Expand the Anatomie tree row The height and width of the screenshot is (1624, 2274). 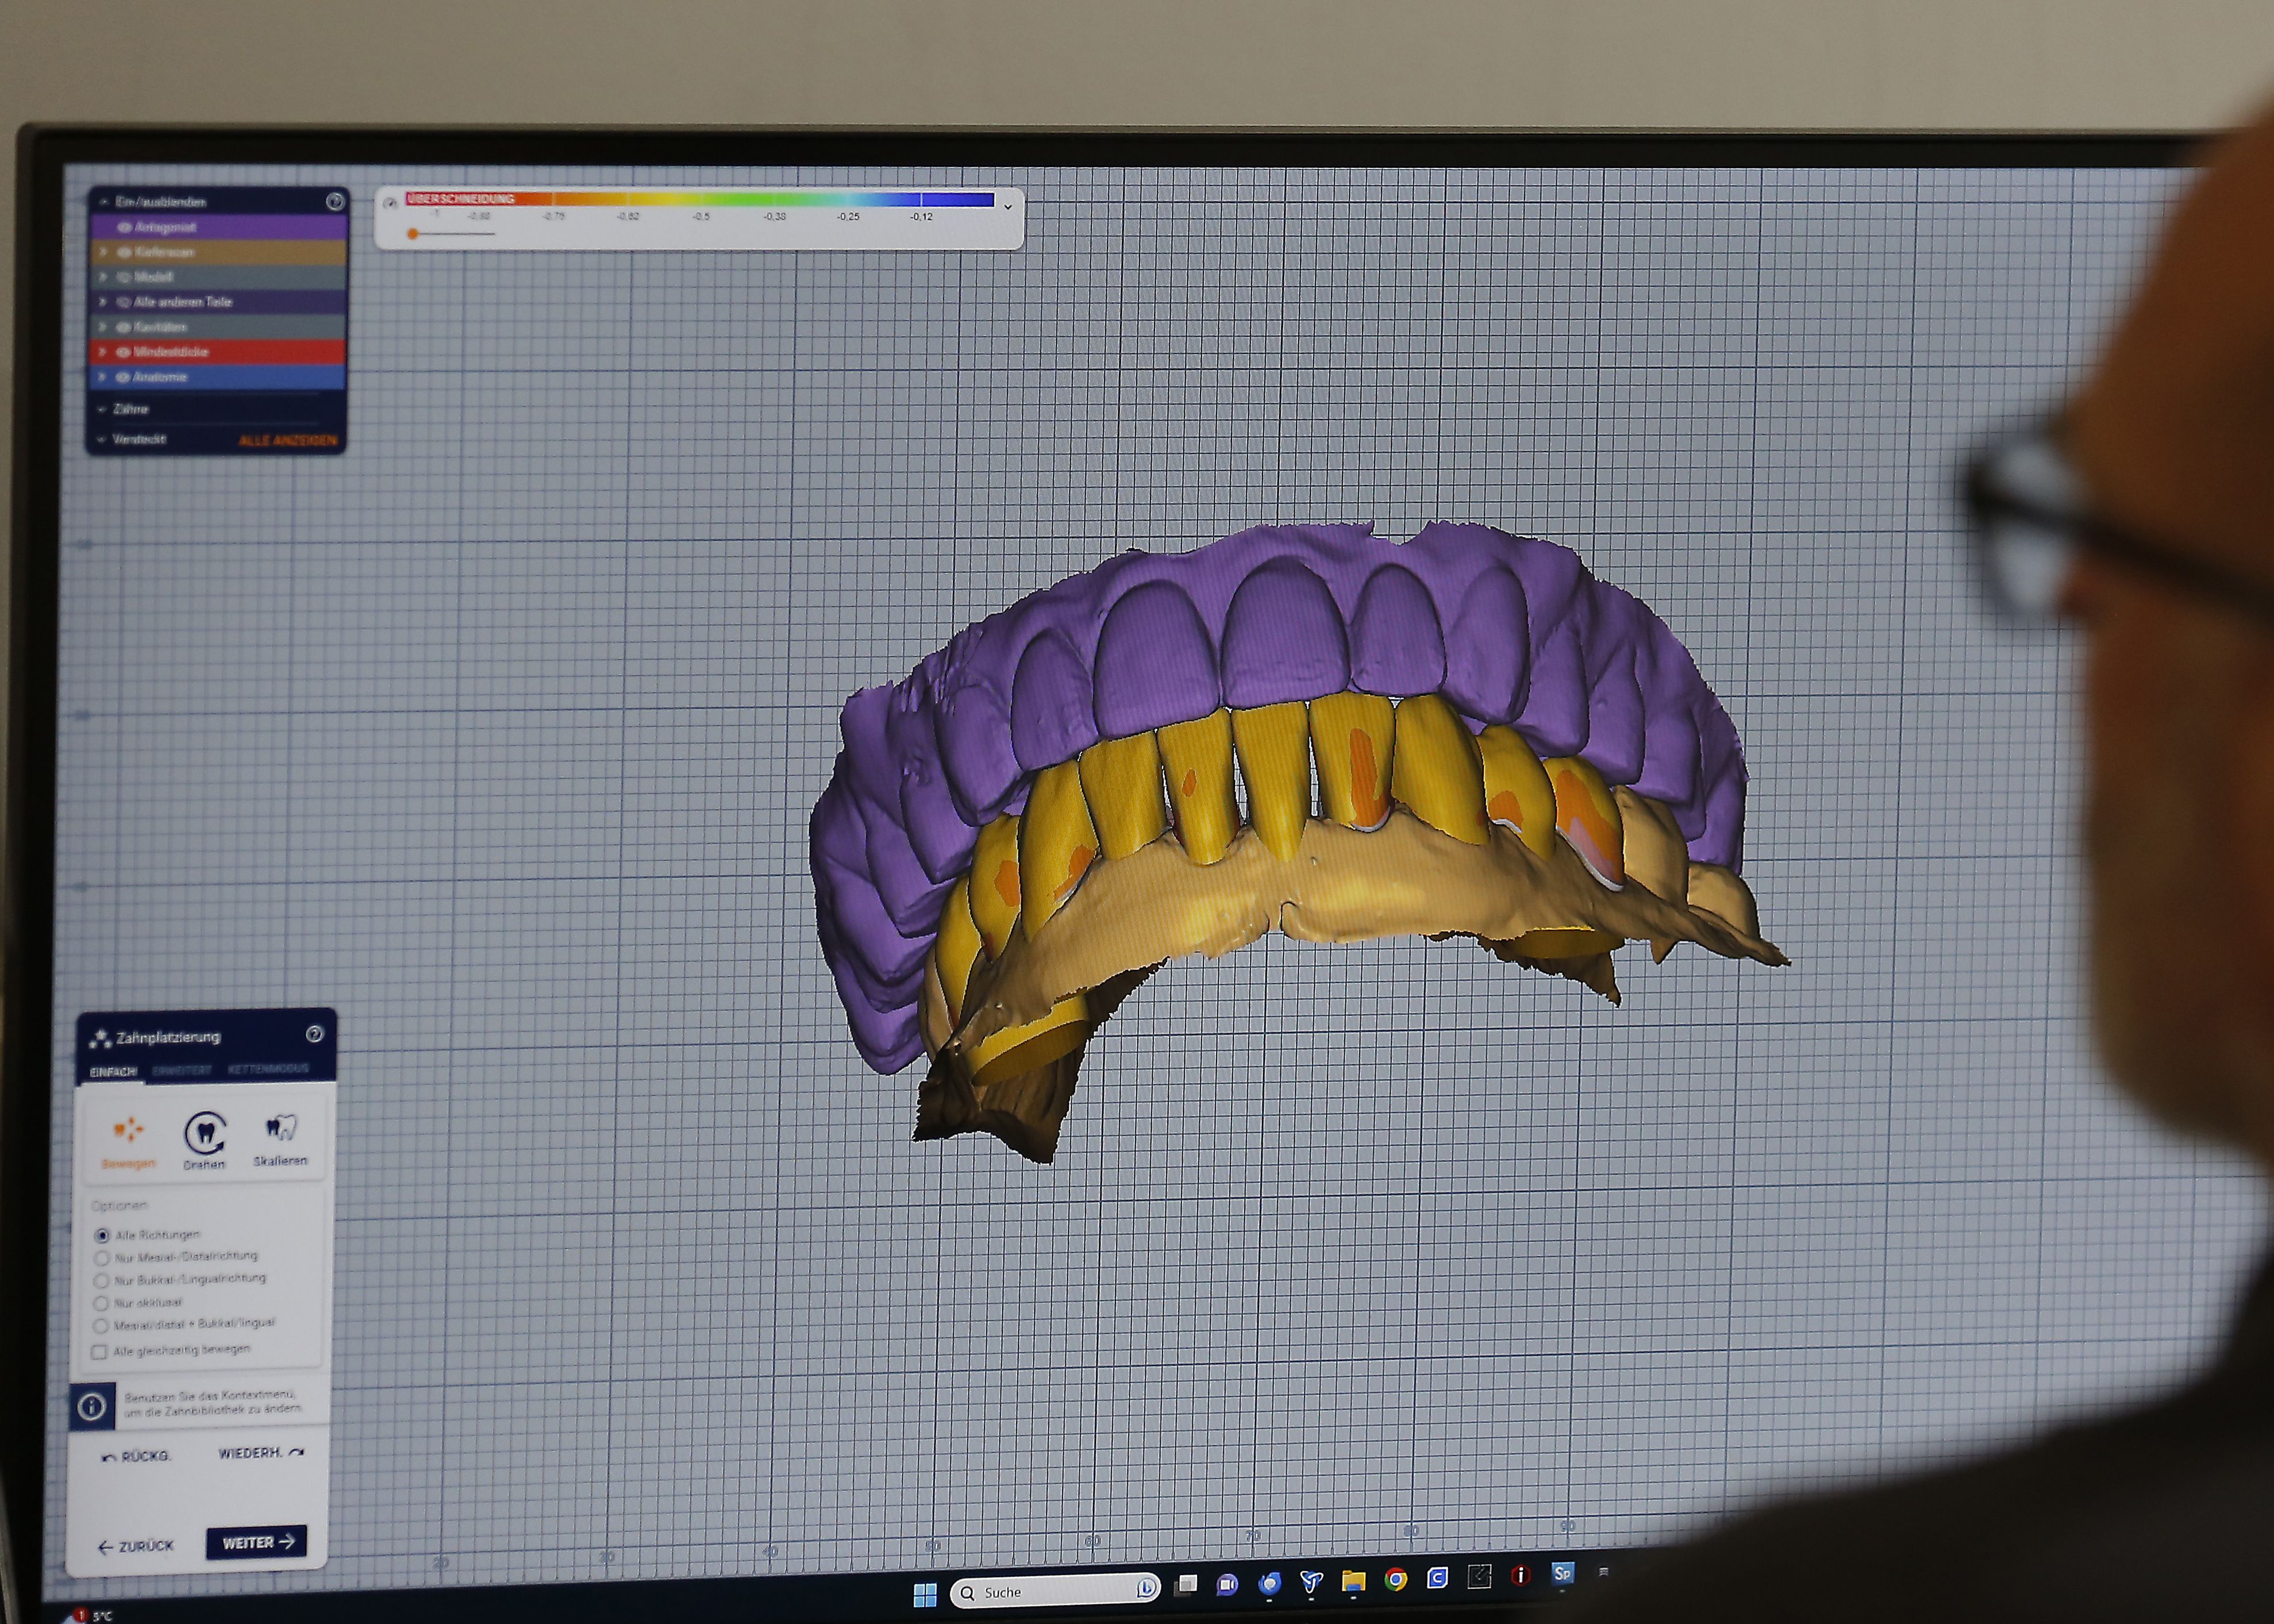tap(101, 377)
